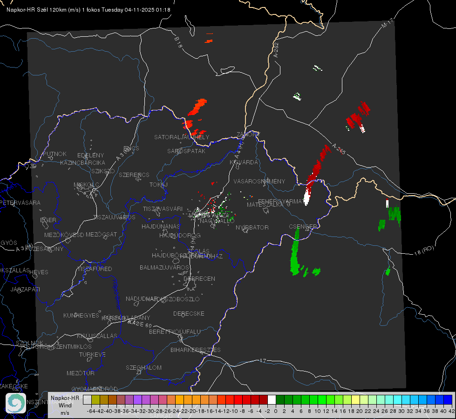Click the MEZŐTÚR city label
This screenshot has height=419, width=456.
click(x=81, y=373)
